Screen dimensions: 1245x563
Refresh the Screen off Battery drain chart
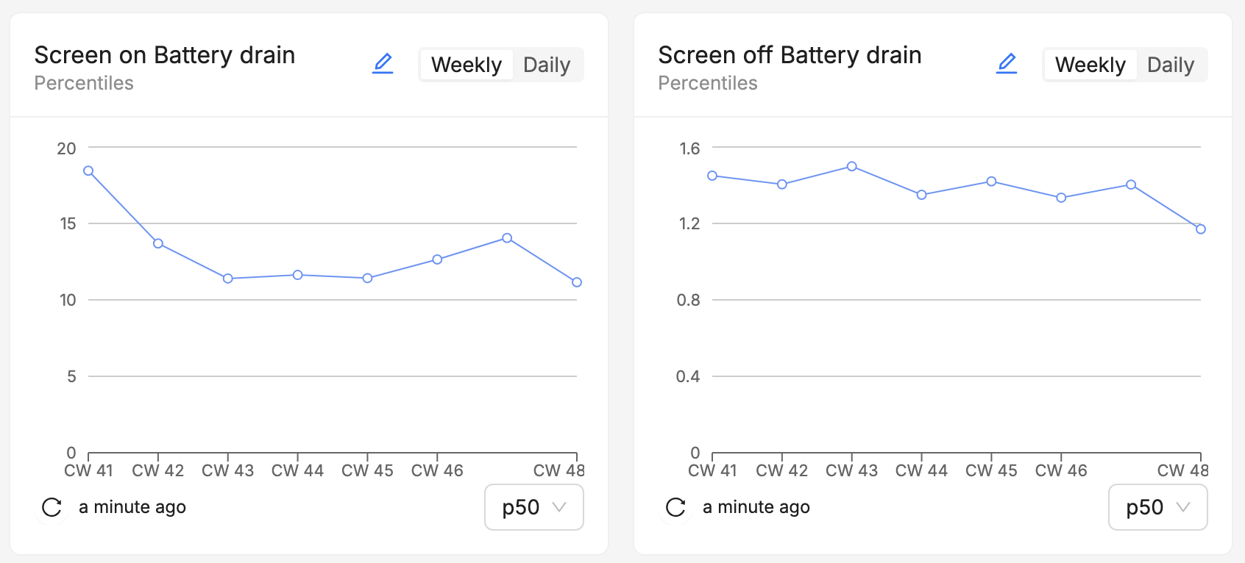click(675, 507)
